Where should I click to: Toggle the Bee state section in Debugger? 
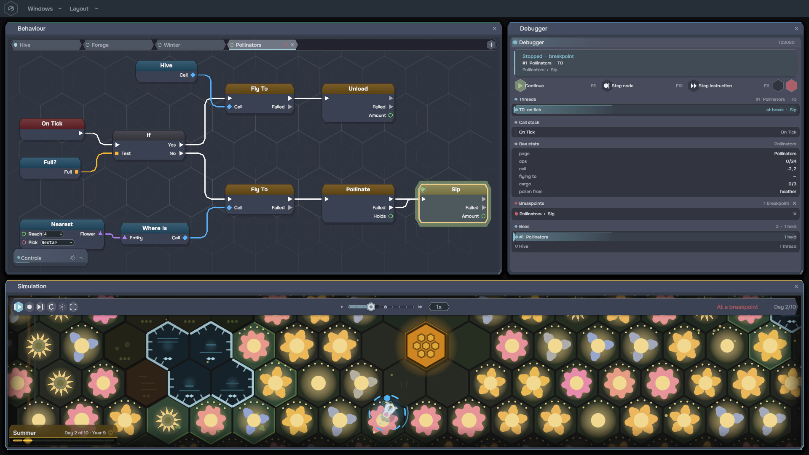[x=516, y=144]
